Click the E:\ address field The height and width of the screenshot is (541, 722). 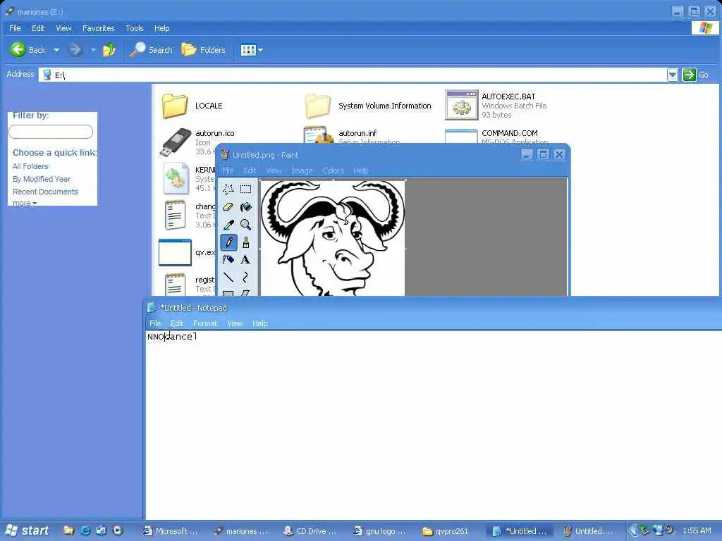(x=353, y=75)
